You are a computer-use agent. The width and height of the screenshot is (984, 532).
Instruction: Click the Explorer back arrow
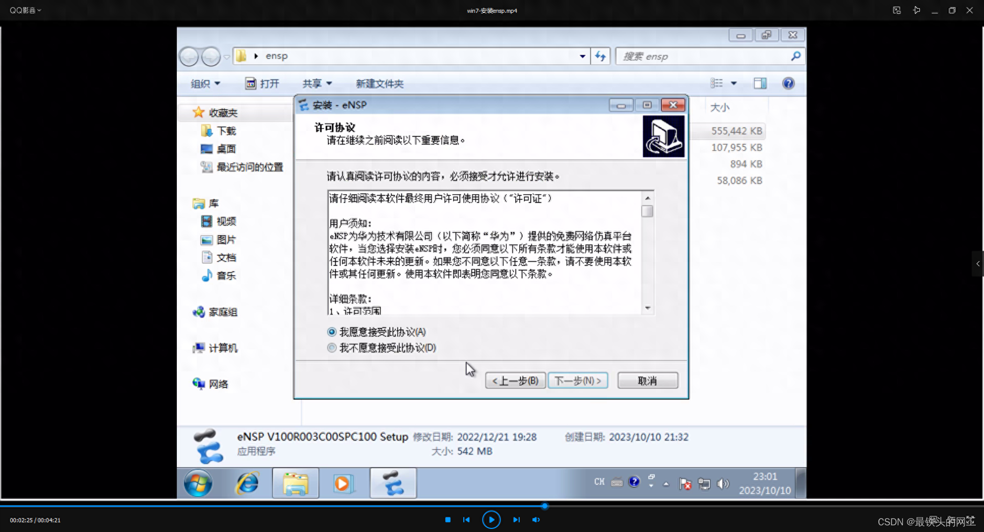(x=189, y=56)
